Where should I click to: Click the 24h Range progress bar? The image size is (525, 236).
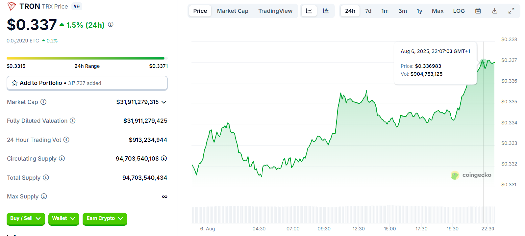[x=87, y=58]
